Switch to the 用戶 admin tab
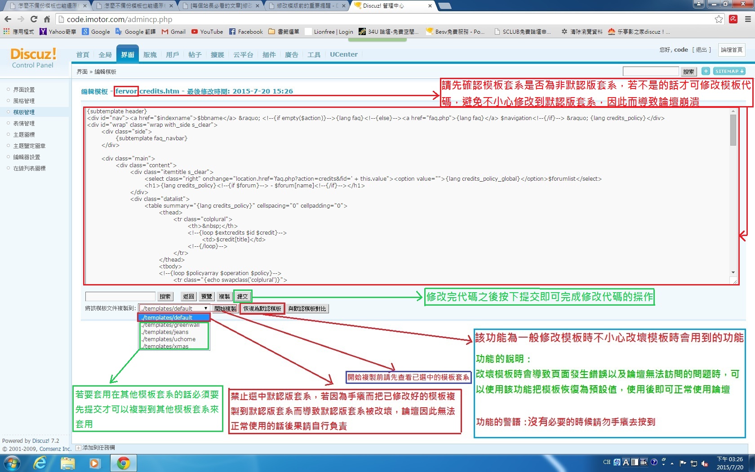This screenshot has height=472, width=755. point(173,55)
